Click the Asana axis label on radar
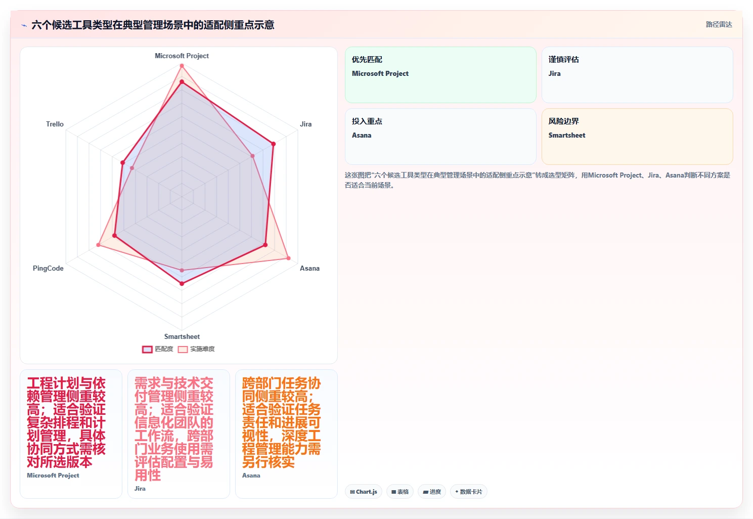This screenshot has width=753, height=519. pos(309,268)
